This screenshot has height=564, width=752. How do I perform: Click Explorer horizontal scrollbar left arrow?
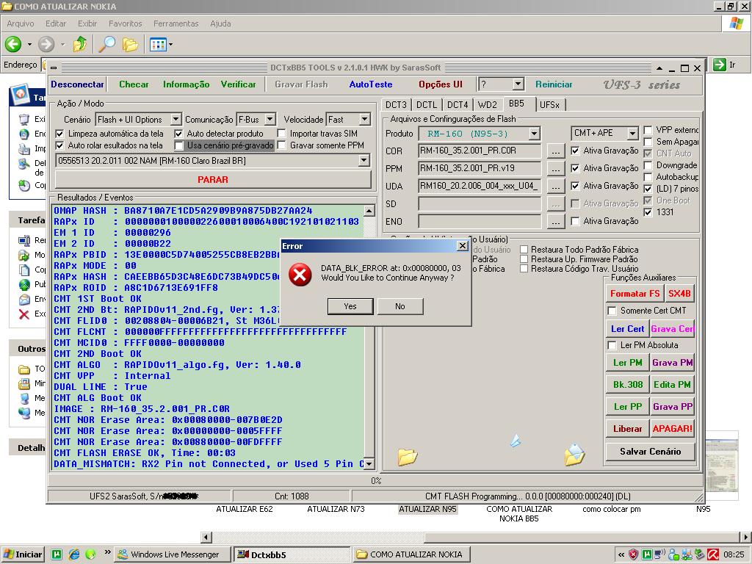click(x=206, y=537)
